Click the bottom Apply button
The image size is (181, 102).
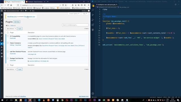(20, 69)
